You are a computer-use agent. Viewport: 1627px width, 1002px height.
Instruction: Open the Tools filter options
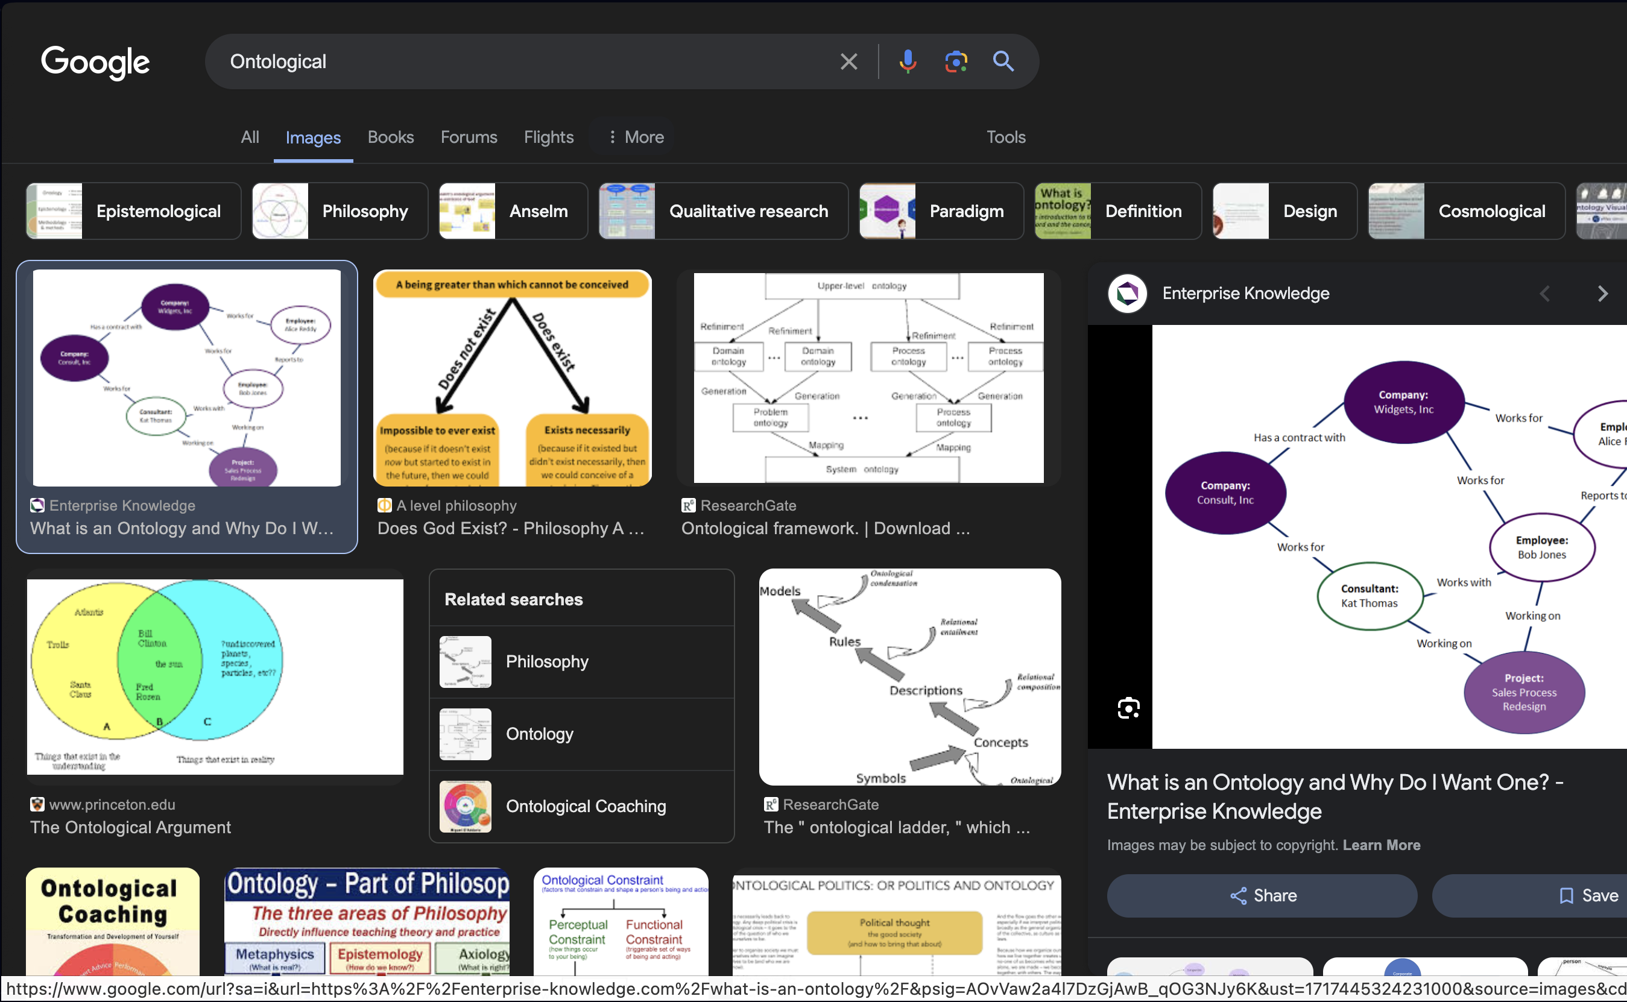pyautogui.click(x=1005, y=137)
